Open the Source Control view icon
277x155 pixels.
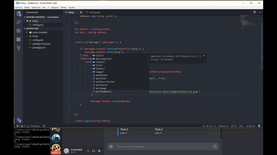[x=19, y=48]
